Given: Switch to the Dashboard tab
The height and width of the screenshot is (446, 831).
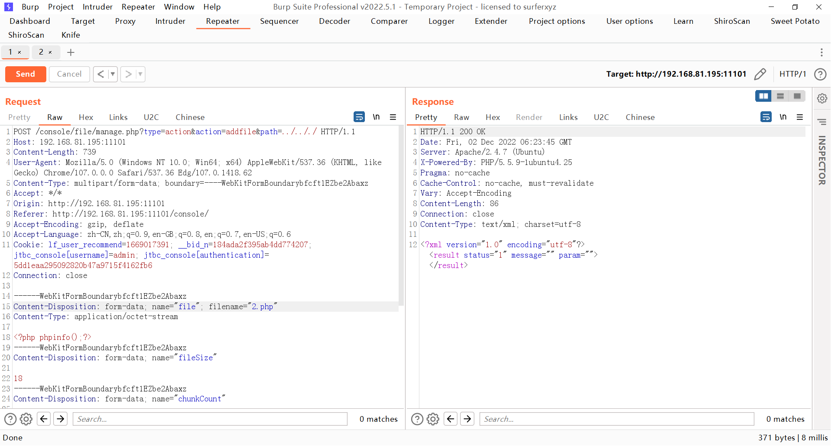Looking at the screenshot, I should click(30, 21).
